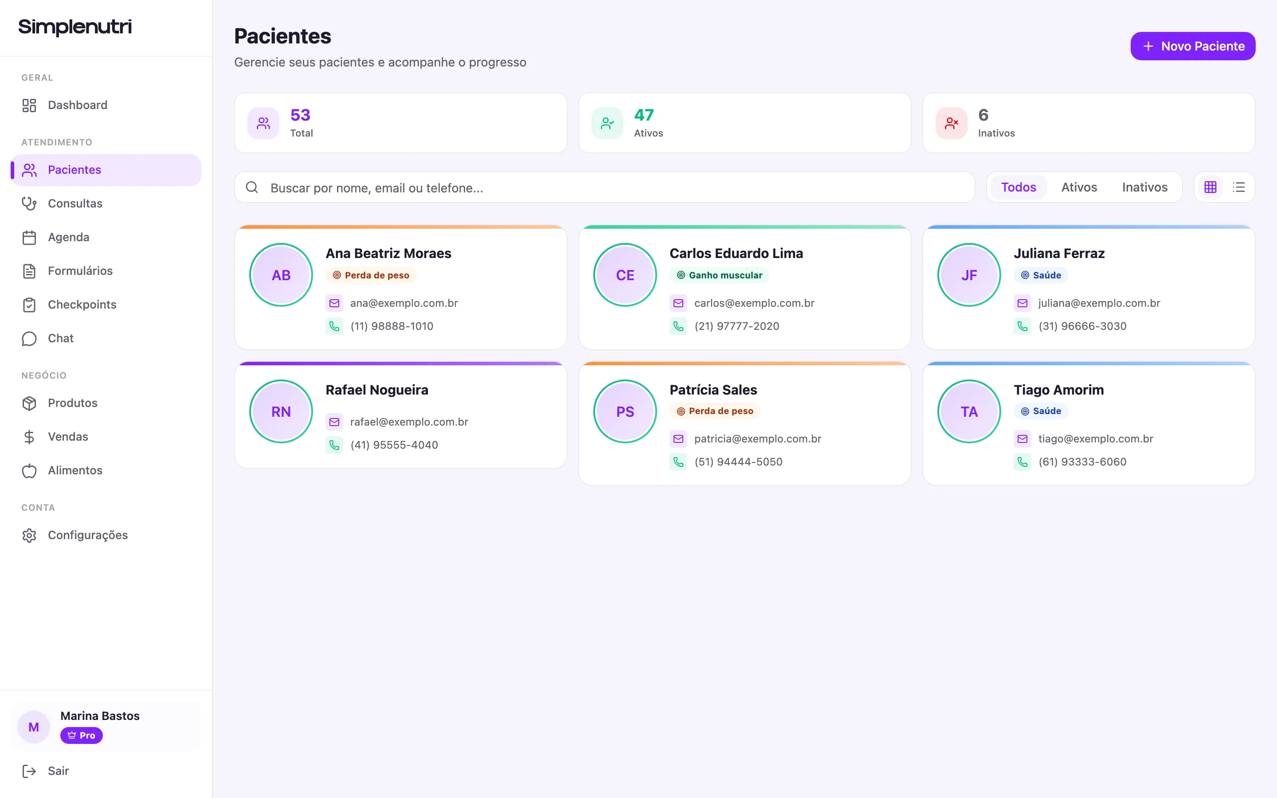Click the Agenda calendar icon
1277x798 pixels.
pos(29,238)
